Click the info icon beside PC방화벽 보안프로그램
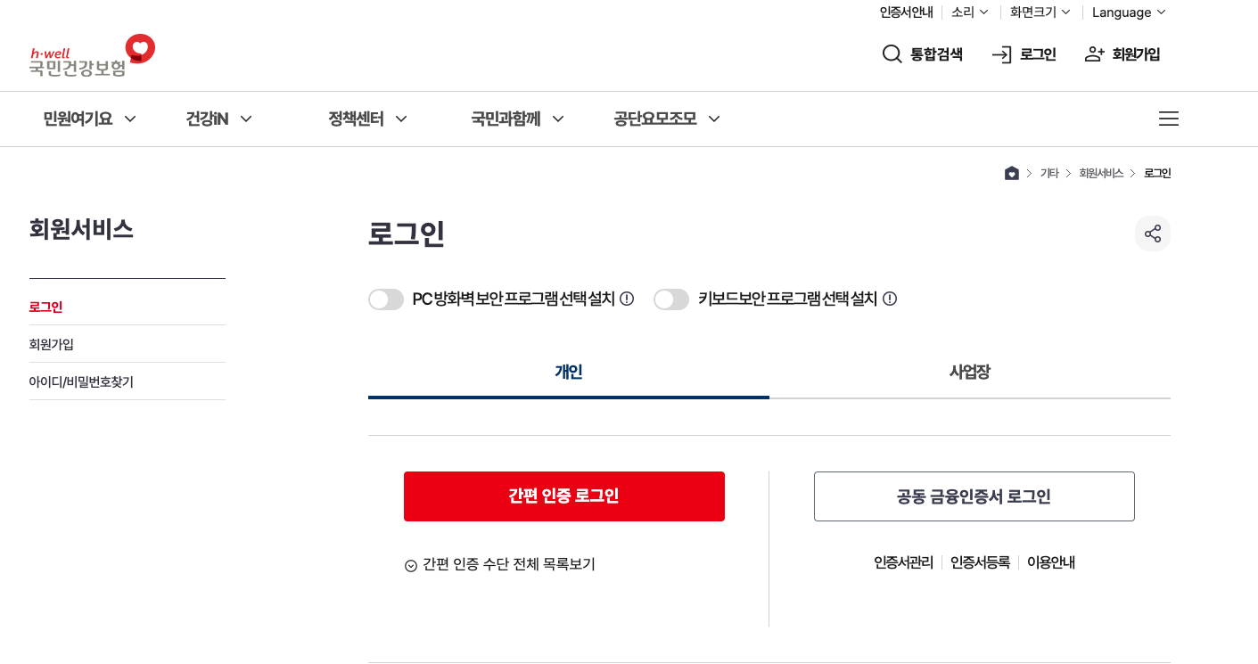Screen dimensions: 1258x664 627,299
